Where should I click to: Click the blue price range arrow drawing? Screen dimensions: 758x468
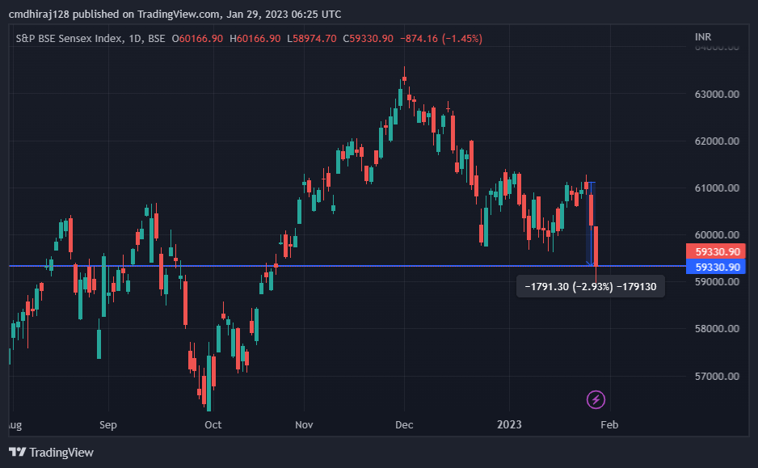coord(591,225)
